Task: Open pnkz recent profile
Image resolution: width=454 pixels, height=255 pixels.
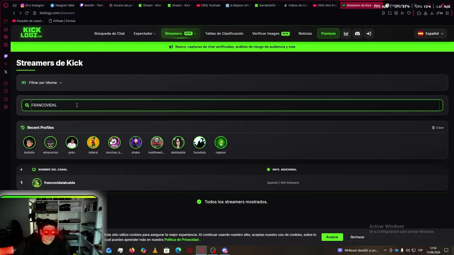Action: 72,145
